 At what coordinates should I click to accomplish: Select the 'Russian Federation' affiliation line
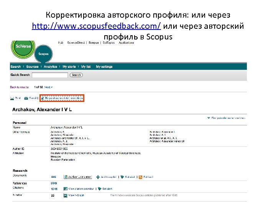[63, 160]
